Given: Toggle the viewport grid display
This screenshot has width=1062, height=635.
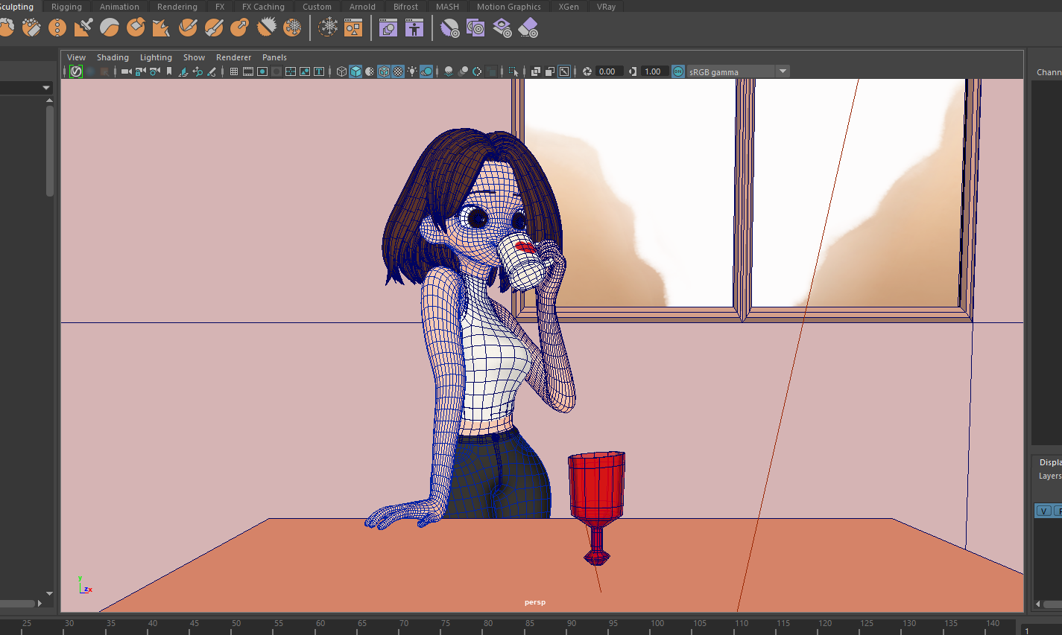Looking at the screenshot, I should click(234, 71).
